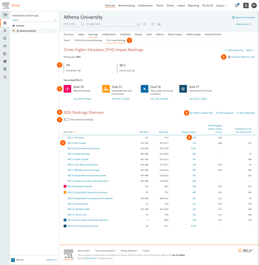Click Privacy statement footer link
The height and width of the screenshot is (265, 259).
129,251
